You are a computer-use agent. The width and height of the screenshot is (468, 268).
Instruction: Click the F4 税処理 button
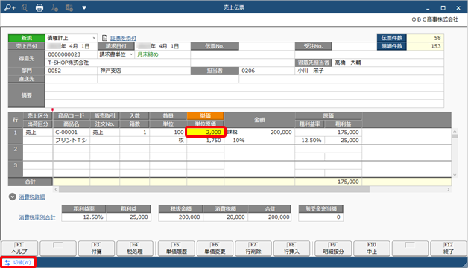[135, 249]
